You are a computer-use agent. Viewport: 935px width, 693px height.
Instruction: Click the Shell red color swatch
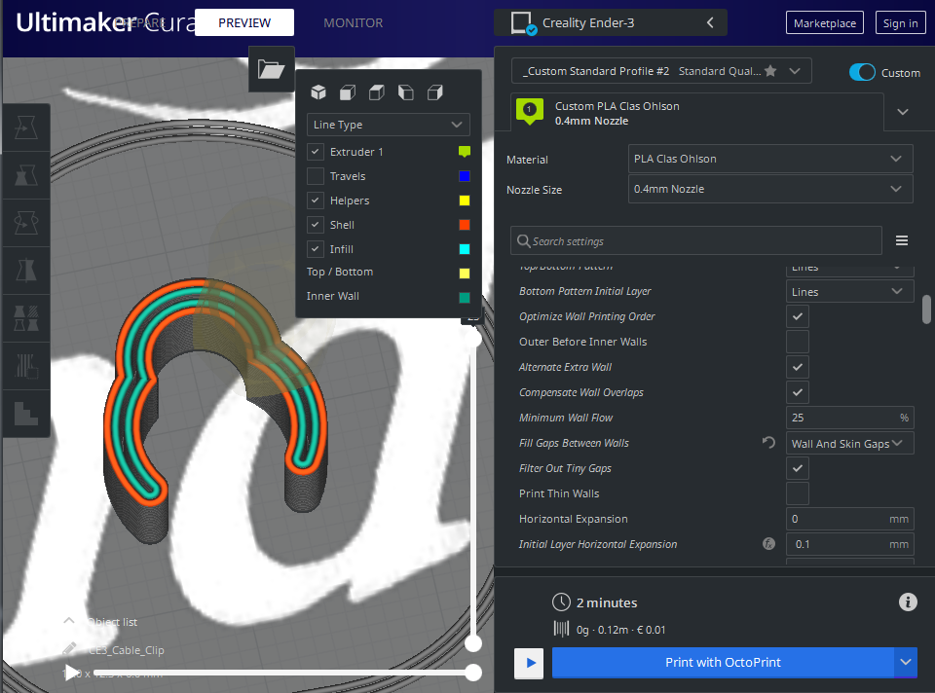465,225
